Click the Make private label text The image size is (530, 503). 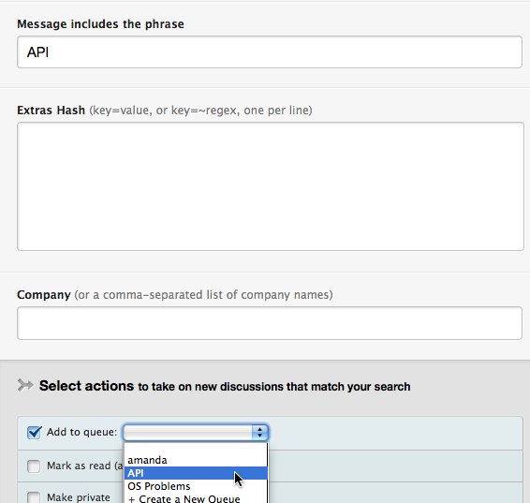[x=79, y=497]
